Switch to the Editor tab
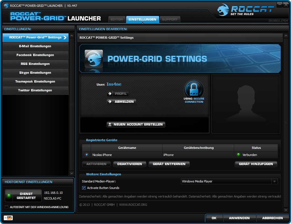 pos(117,19)
